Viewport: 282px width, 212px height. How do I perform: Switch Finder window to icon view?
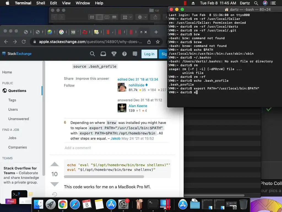click(x=92, y=17)
